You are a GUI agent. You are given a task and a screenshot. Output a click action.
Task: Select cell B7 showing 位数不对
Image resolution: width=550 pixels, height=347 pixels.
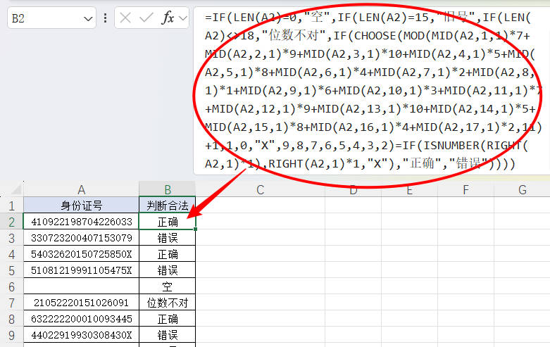click(x=167, y=303)
